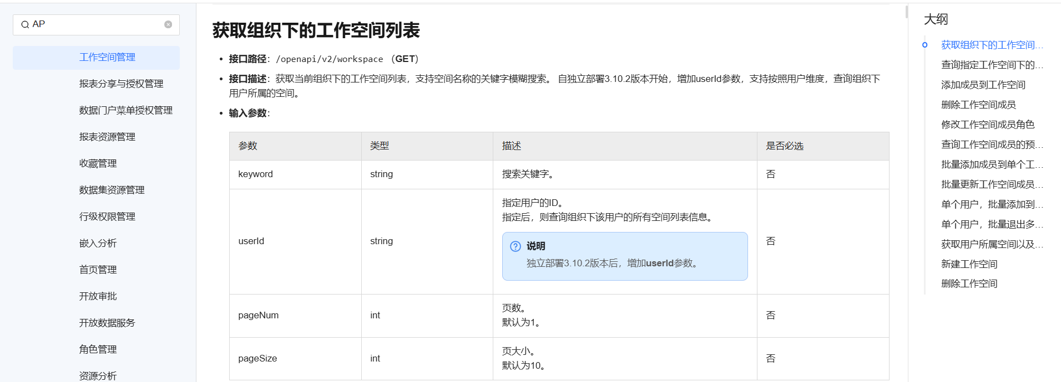This screenshot has width=1061, height=382.
Task: Jump to 删除工作空间成员 outline entry
Action: coord(978,105)
